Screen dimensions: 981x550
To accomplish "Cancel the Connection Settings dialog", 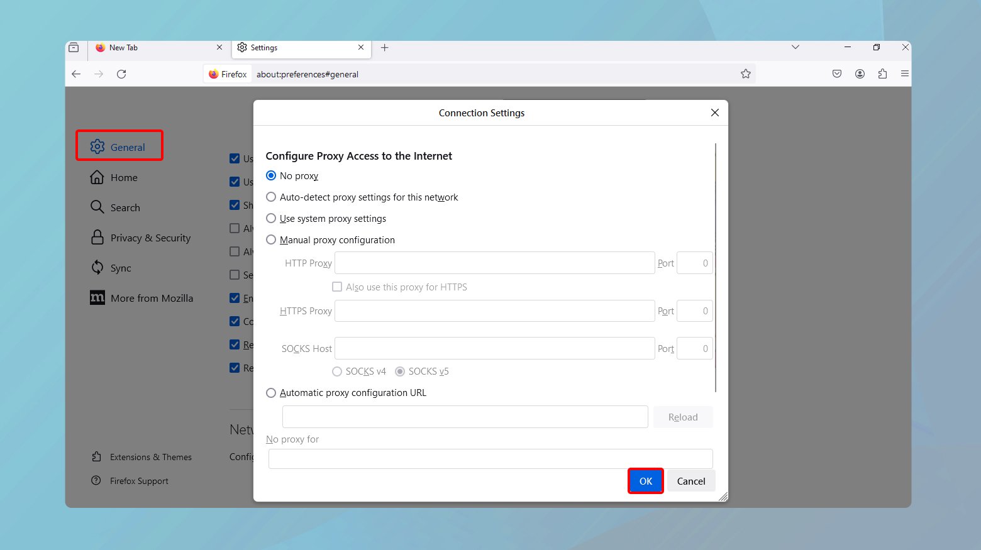I will pos(690,481).
